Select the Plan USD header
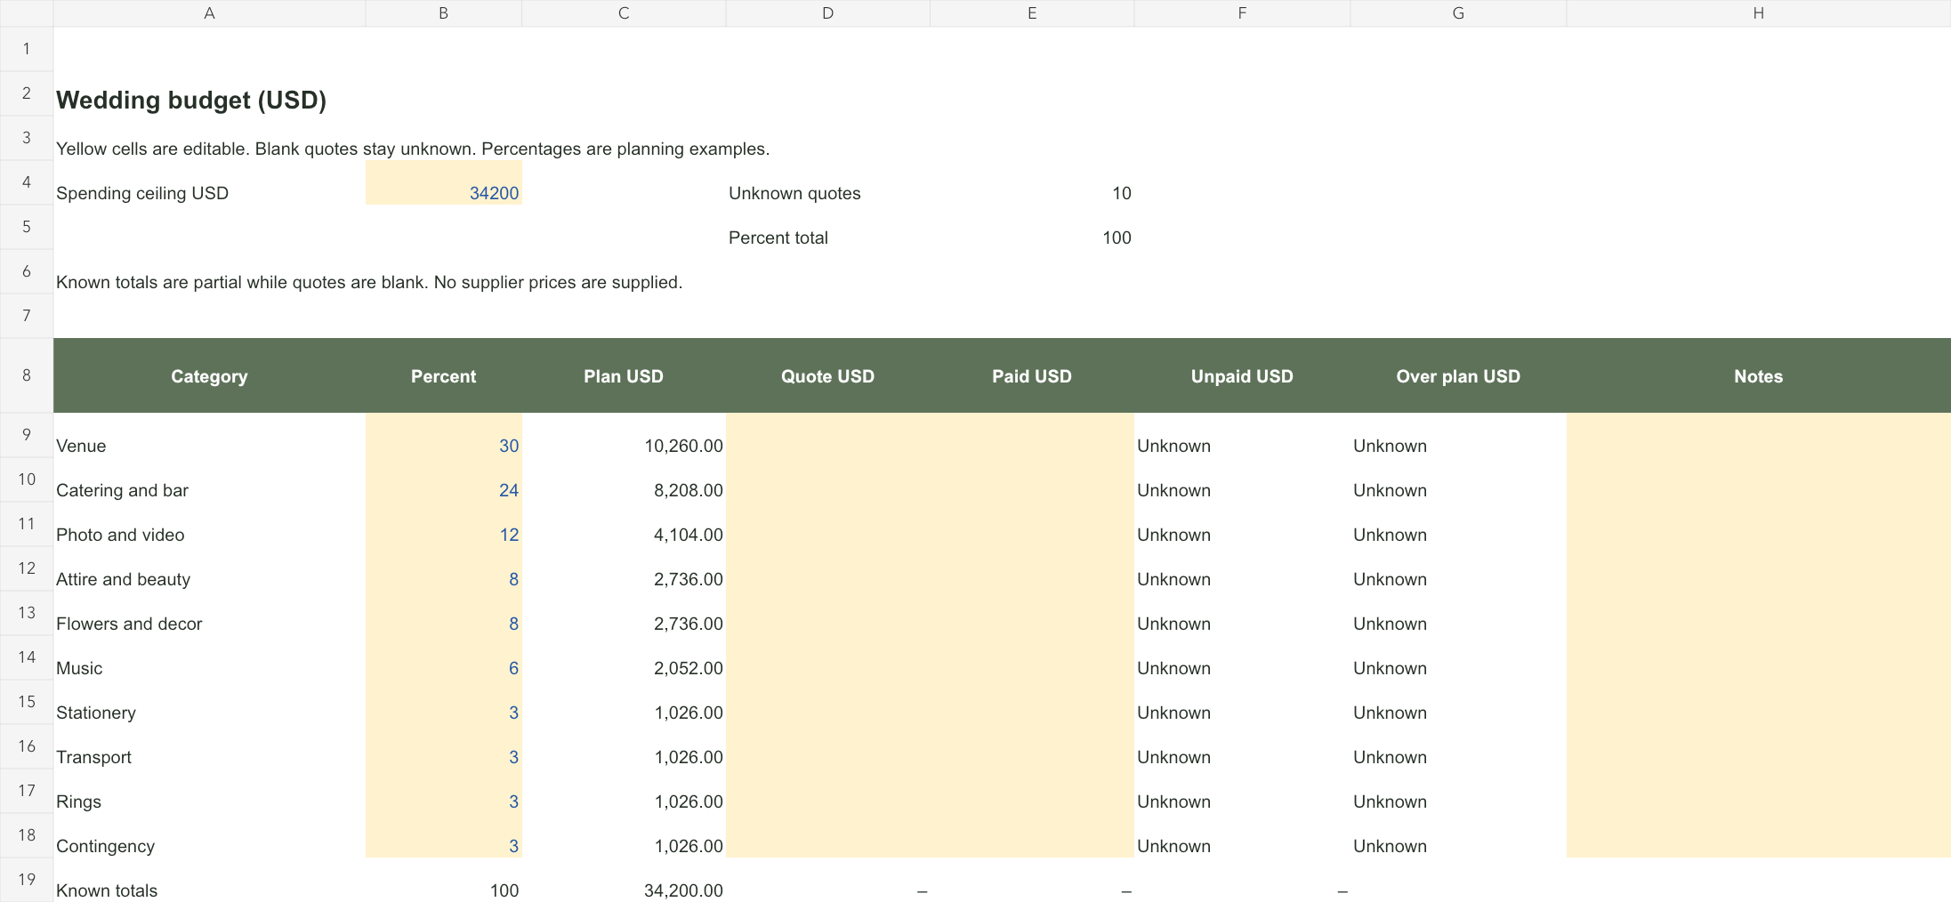The image size is (1951, 902). (624, 375)
